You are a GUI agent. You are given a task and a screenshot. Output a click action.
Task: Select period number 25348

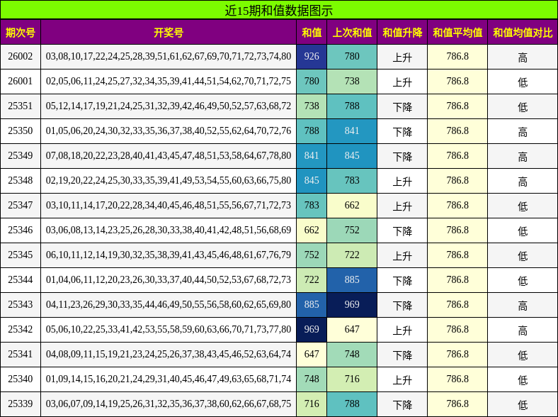21,180
